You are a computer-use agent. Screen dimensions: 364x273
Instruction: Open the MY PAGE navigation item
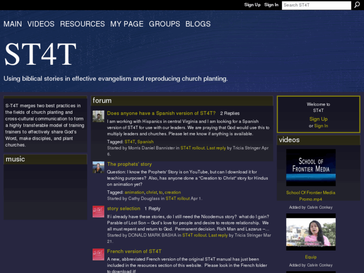pyautogui.click(x=127, y=24)
